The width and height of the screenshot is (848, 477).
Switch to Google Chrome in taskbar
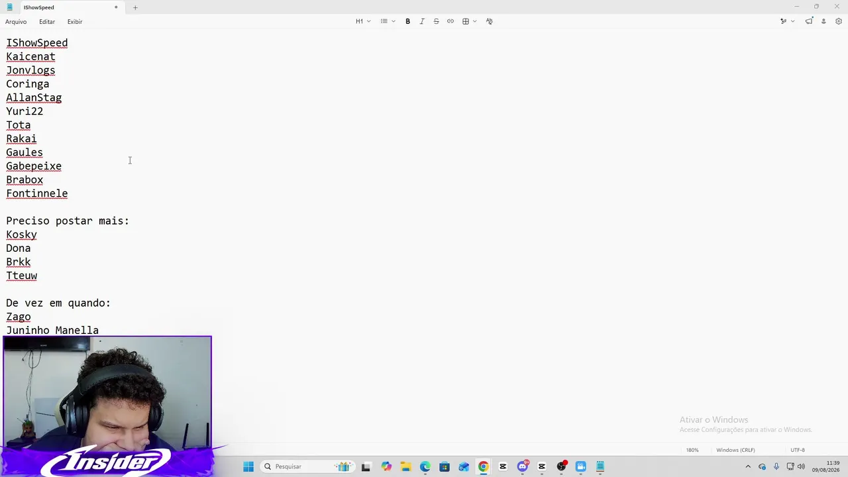pyautogui.click(x=484, y=466)
